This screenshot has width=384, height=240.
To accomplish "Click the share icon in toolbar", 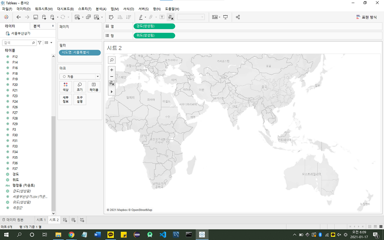I will coord(238,17).
